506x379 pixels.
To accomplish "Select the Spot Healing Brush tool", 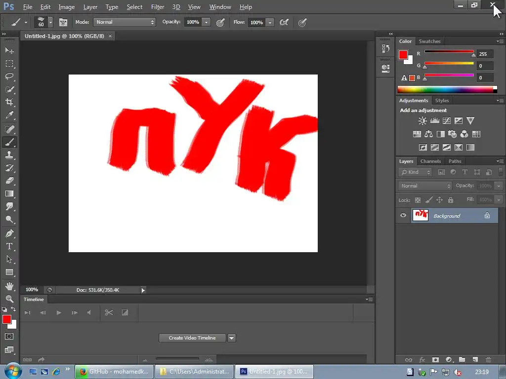I will [x=9, y=129].
